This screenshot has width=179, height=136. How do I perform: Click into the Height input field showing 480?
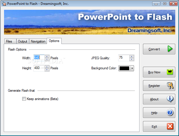pyautogui.click(x=39, y=68)
